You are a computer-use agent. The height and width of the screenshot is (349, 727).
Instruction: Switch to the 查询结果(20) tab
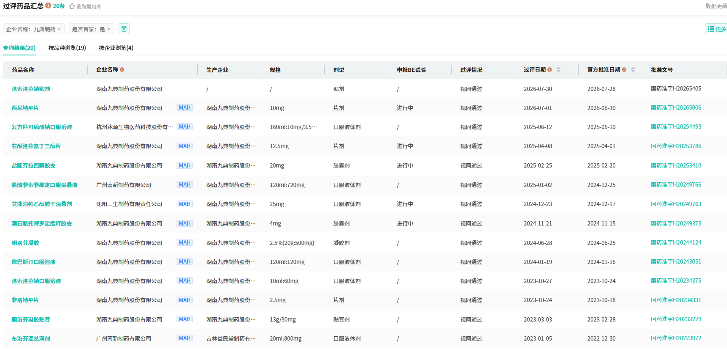pos(19,48)
